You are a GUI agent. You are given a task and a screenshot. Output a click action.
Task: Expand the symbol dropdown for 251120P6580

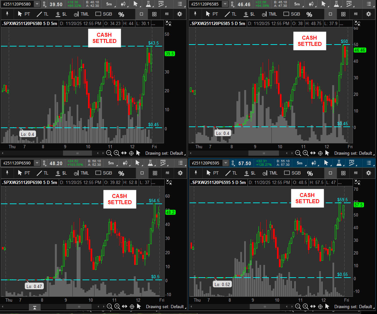(x=37, y=4)
